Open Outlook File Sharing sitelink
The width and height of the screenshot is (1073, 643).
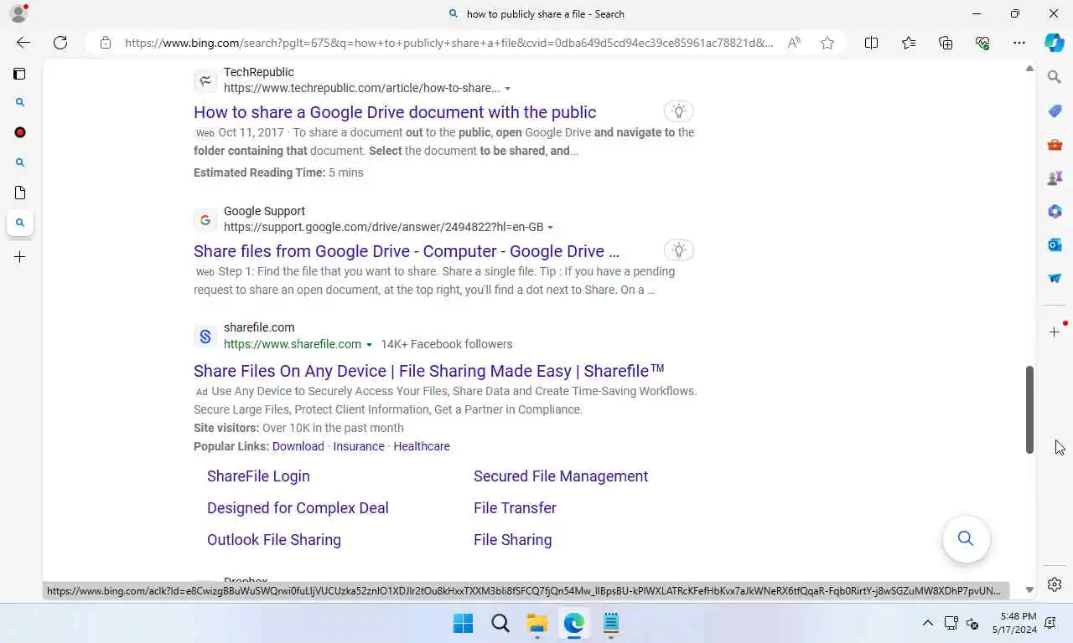coord(274,540)
